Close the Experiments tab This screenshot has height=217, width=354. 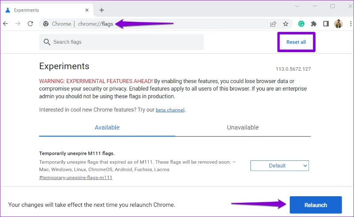[x=87, y=10]
